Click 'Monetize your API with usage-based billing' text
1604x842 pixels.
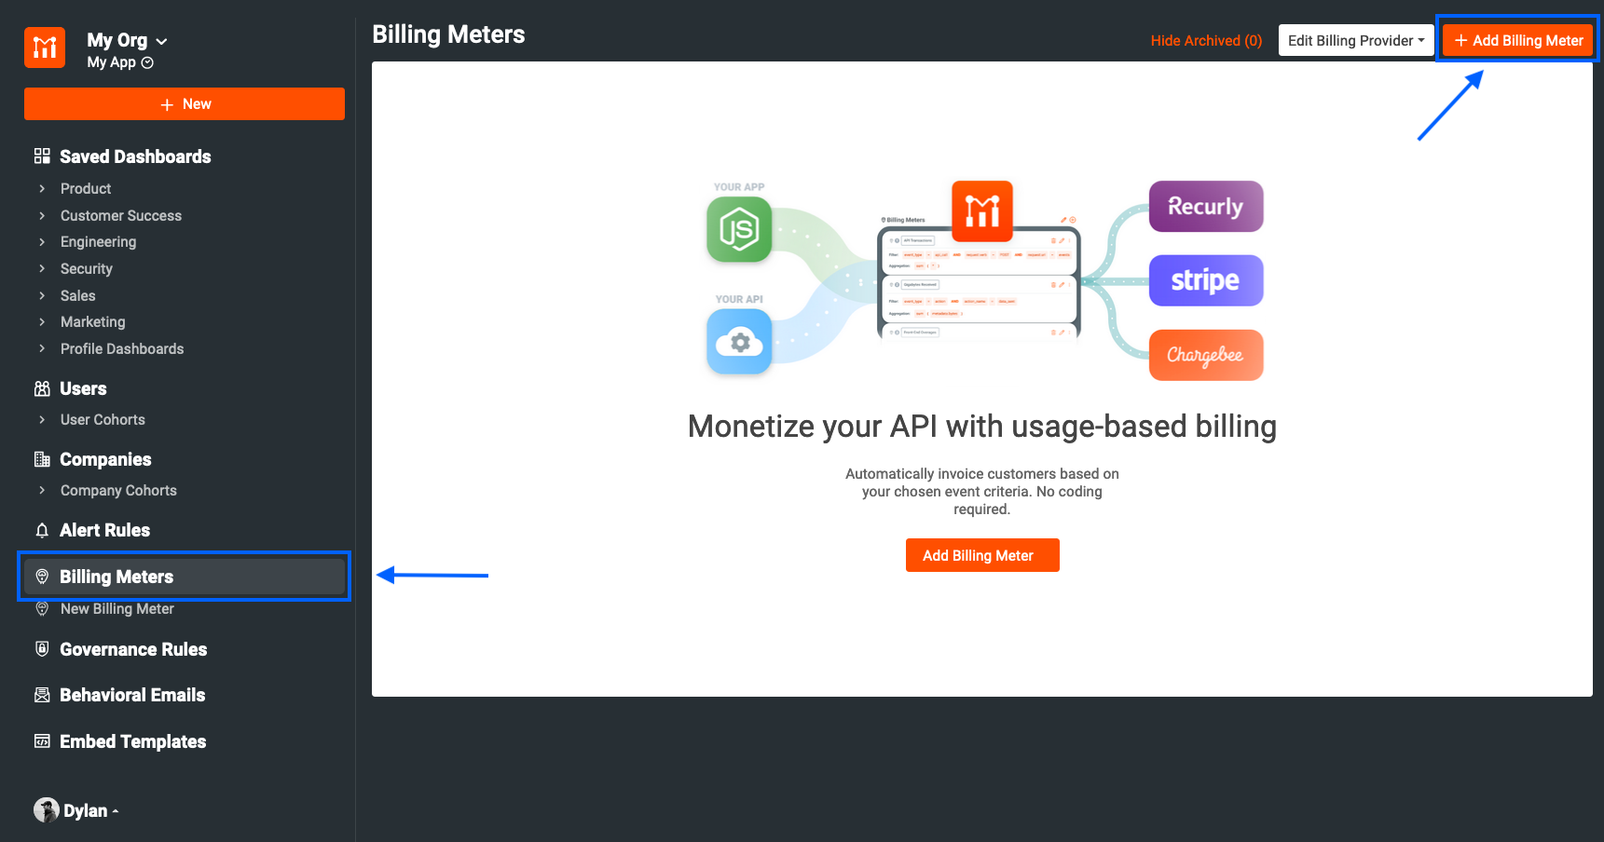(982, 427)
